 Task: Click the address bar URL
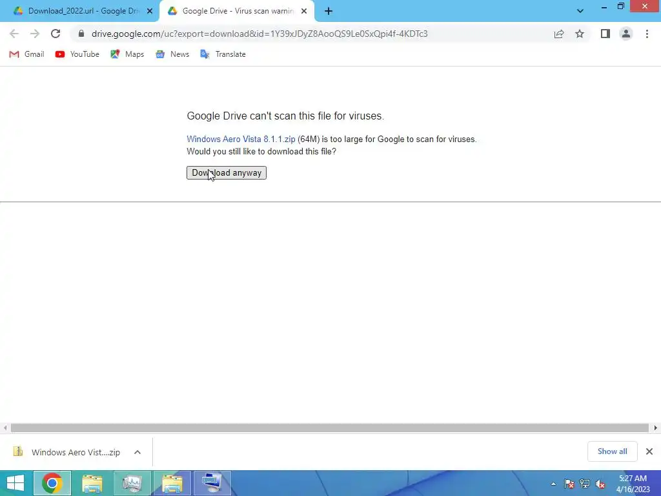259,34
